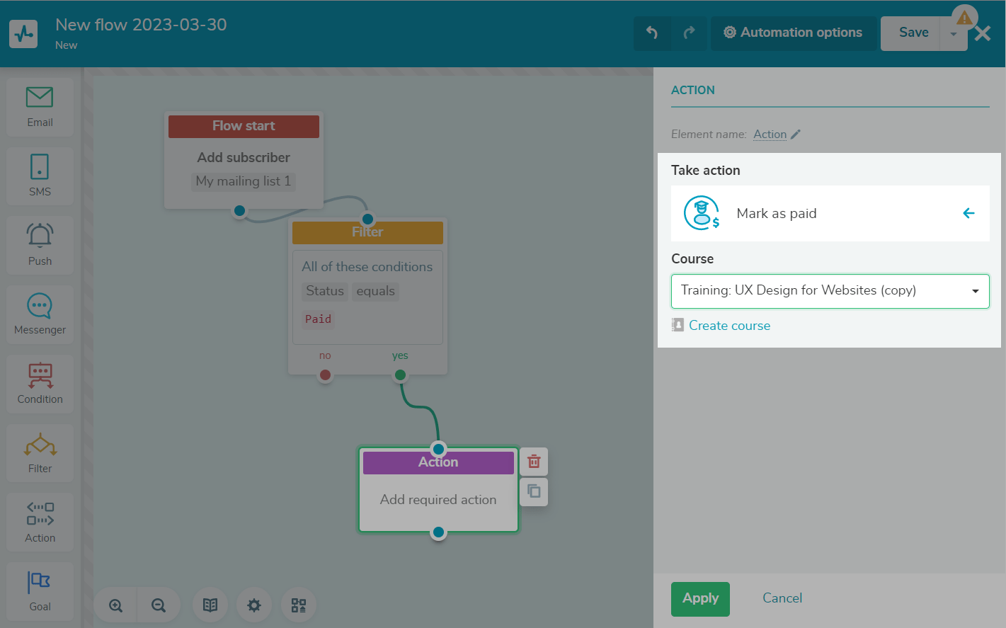This screenshot has width=1006, height=628.
Task: Select the Email element in sidebar
Action: point(40,106)
